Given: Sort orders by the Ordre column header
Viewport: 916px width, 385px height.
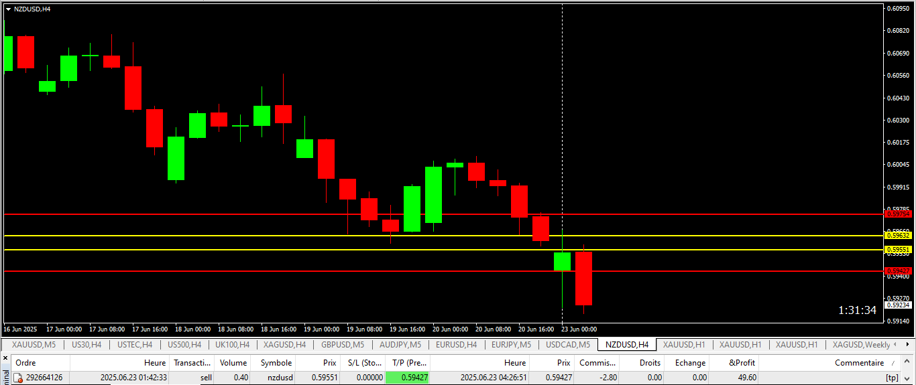Looking at the screenshot, I should 25,363.
